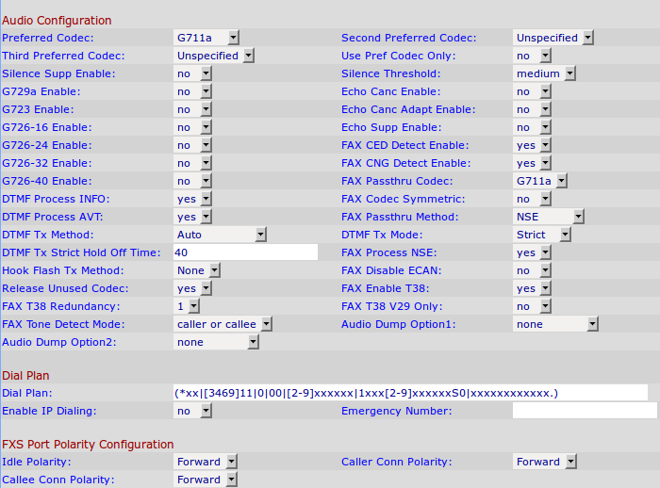Screen dimensions: 660x488
Task: Change the Silence Threshold dropdown value
Action: coord(545,73)
